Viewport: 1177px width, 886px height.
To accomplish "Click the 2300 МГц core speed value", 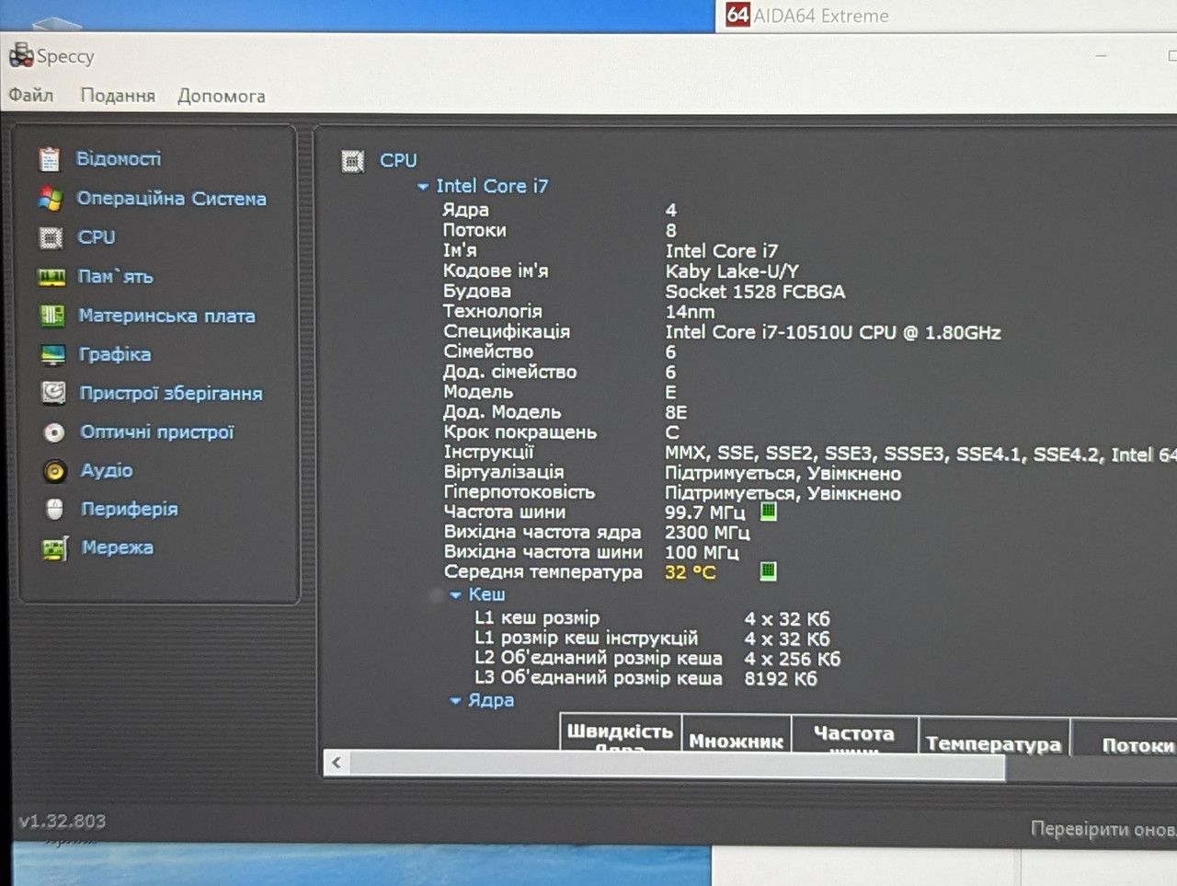I will point(707,533).
